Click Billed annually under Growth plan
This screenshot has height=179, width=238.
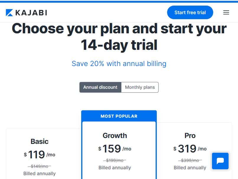[115, 167]
